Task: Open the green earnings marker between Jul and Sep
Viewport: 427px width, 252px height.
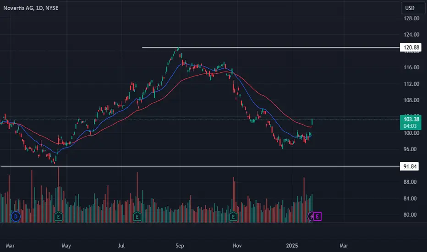Action: 137,217
